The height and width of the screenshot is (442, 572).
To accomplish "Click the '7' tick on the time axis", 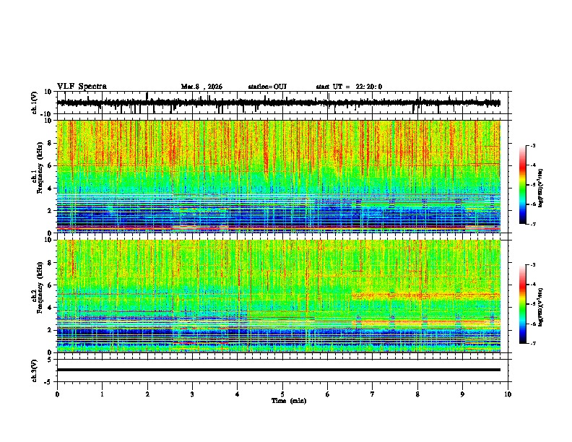I will [373, 394].
